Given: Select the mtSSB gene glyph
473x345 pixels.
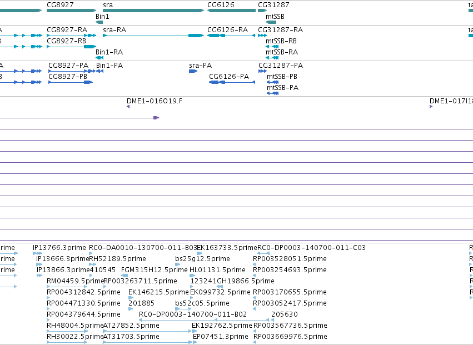Looking at the screenshot, I should coord(271,22).
